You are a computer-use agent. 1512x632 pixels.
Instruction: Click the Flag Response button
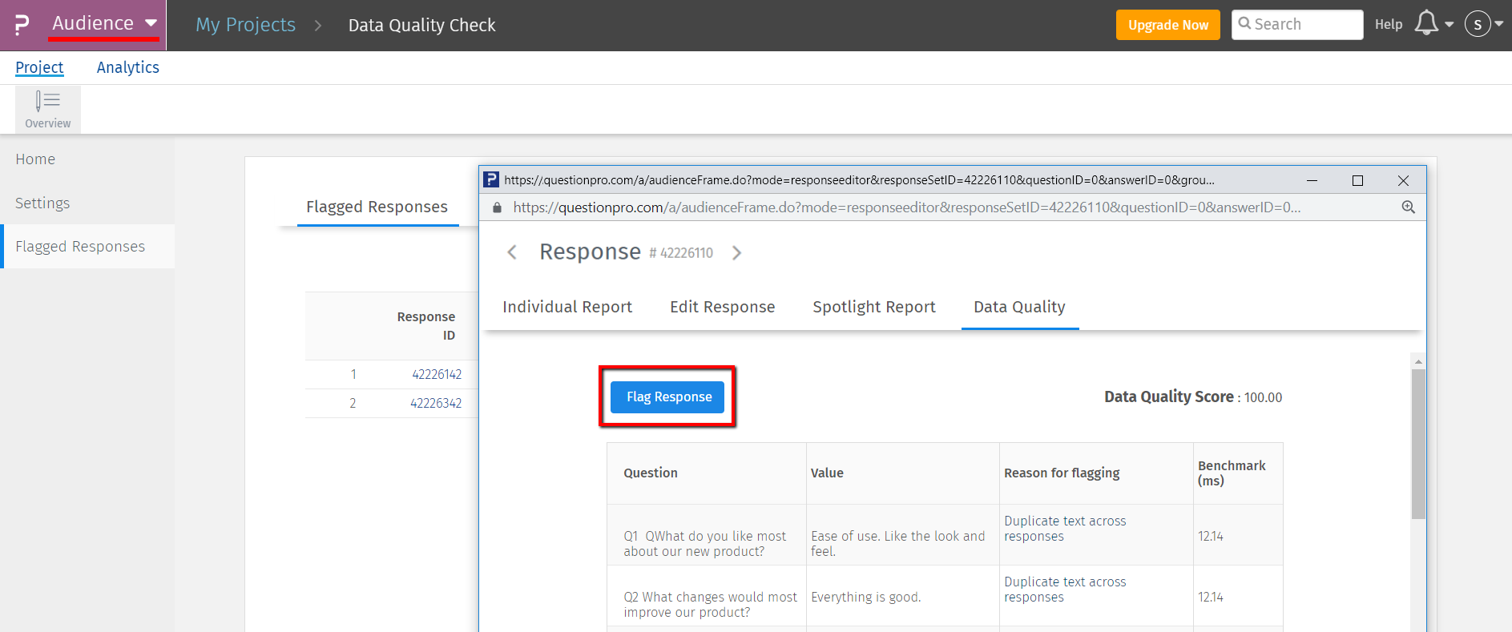(667, 397)
